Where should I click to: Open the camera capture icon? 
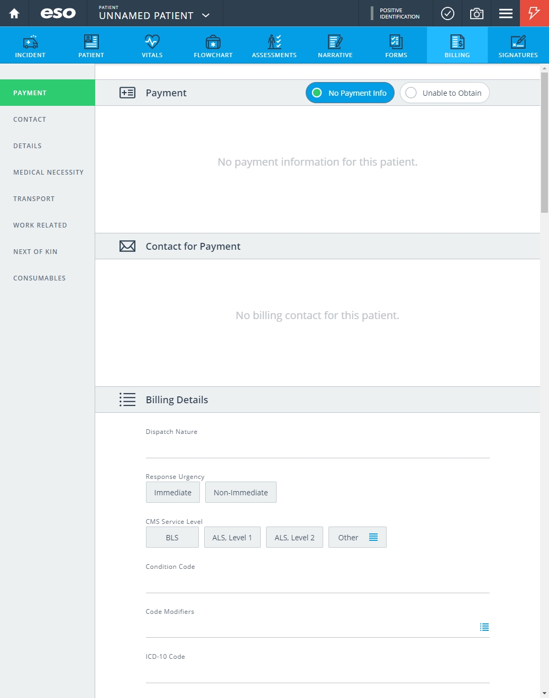pyautogui.click(x=477, y=13)
